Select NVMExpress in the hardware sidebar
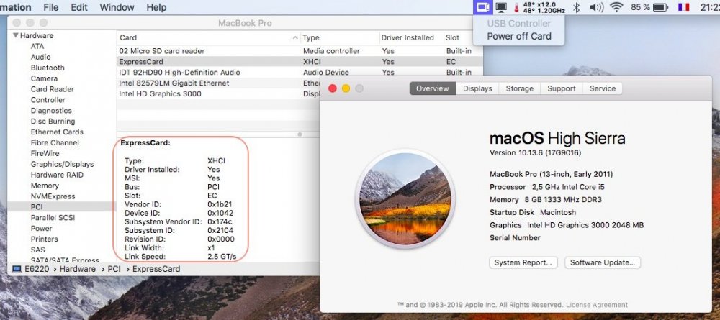Viewport: 720px width, 320px height. pyautogui.click(x=53, y=196)
